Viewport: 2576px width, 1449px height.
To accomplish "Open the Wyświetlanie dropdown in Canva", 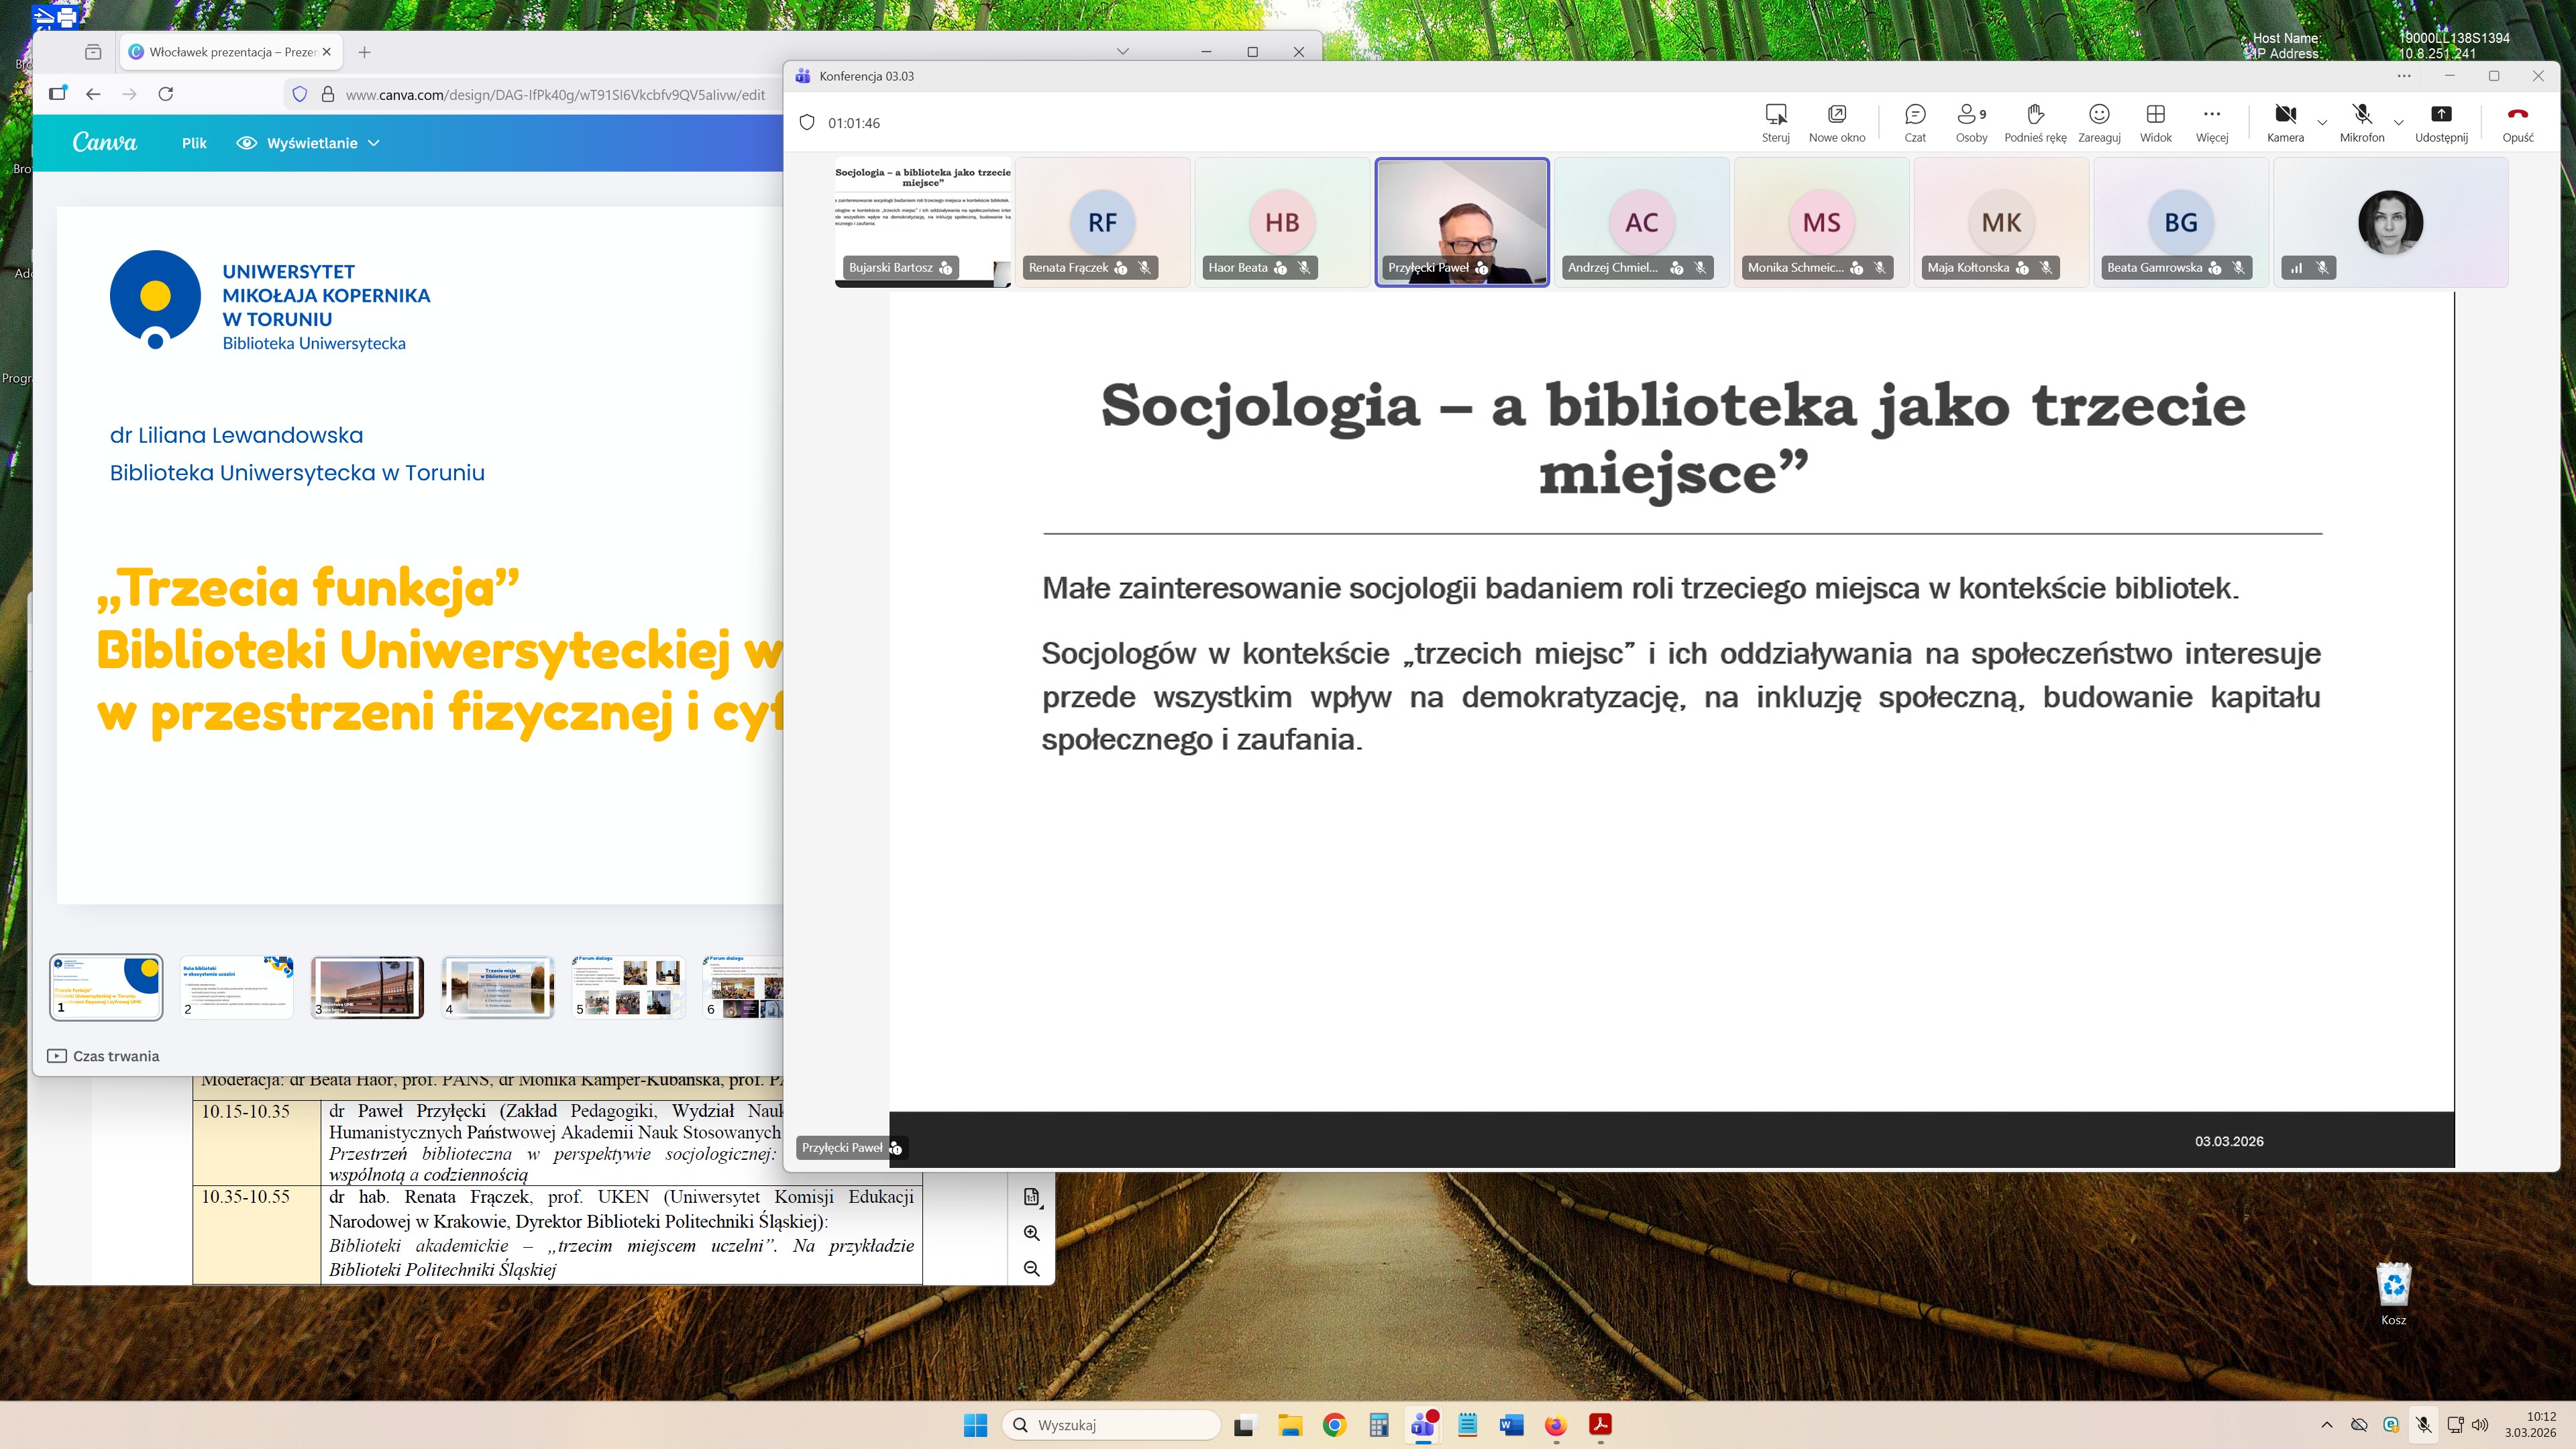I will [310, 143].
